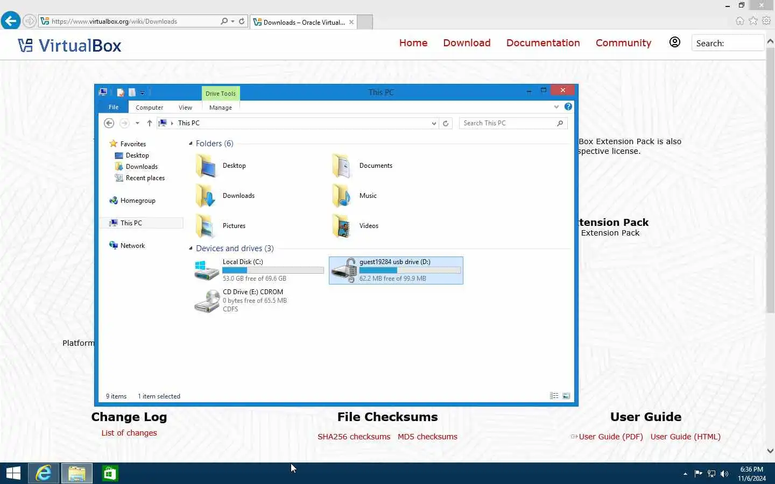This screenshot has height=484, width=775.
Task: Go up one level in This PC window
Action: click(x=150, y=123)
